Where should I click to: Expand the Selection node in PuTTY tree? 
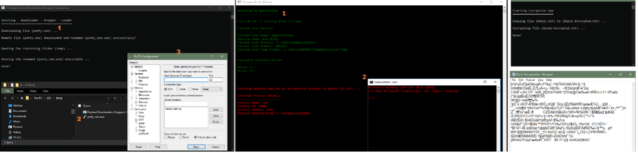[136, 102]
